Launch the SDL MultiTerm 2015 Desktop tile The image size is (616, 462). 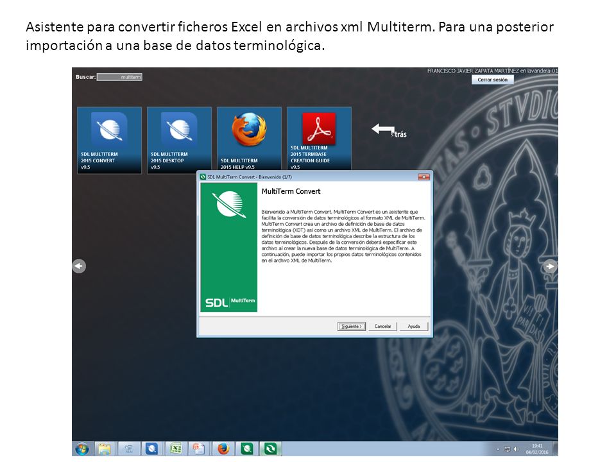(x=179, y=140)
